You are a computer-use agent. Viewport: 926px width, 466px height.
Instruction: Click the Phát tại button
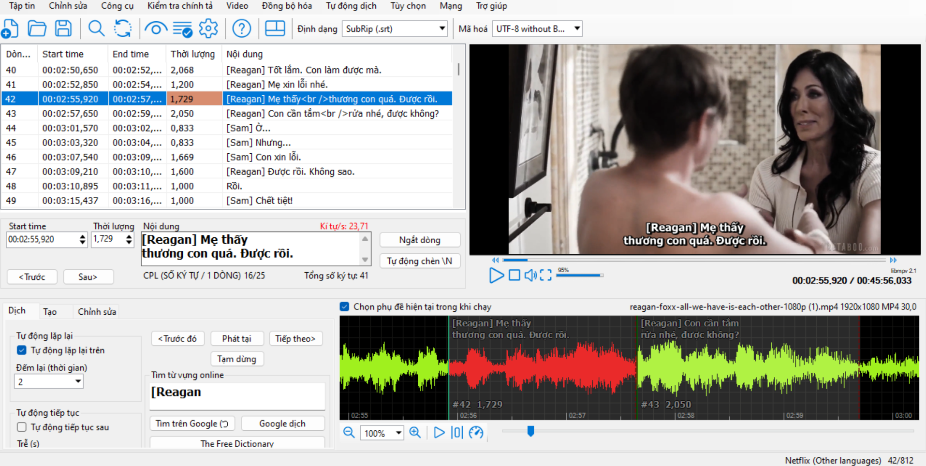(x=237, y=338)
